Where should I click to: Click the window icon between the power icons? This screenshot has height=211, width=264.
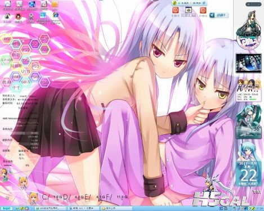pos(189,10)
